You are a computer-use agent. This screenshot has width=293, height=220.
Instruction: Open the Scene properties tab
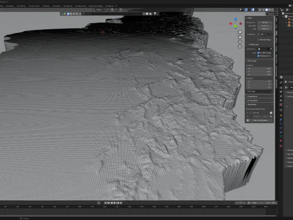pos(281,100)
